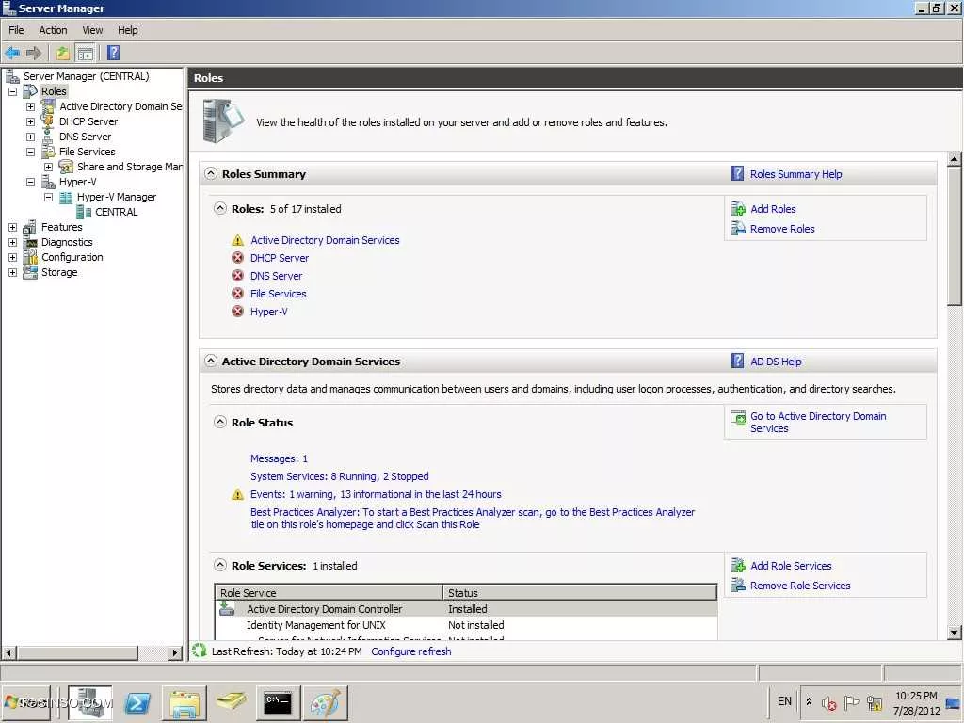Click the Action Center flag tray icon
This screenshot has width=964, height=723.
click(x=851, y=702)
